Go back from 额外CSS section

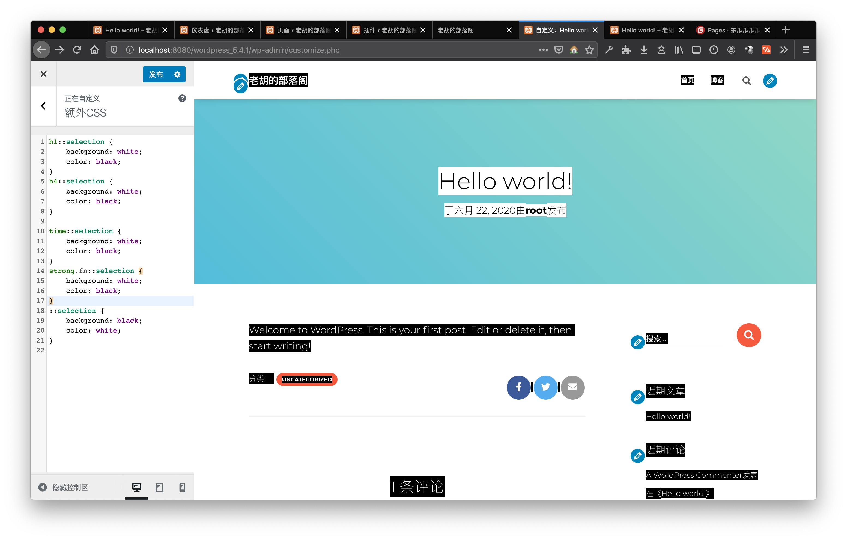click(43, 106)
